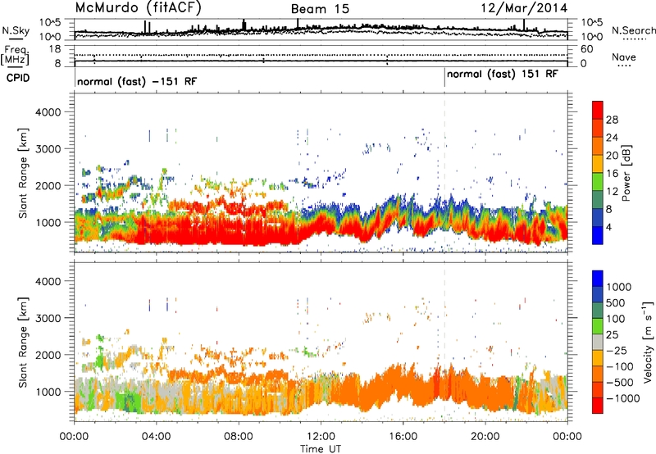Click the 12:00 time tick label

tap(321, 437)
